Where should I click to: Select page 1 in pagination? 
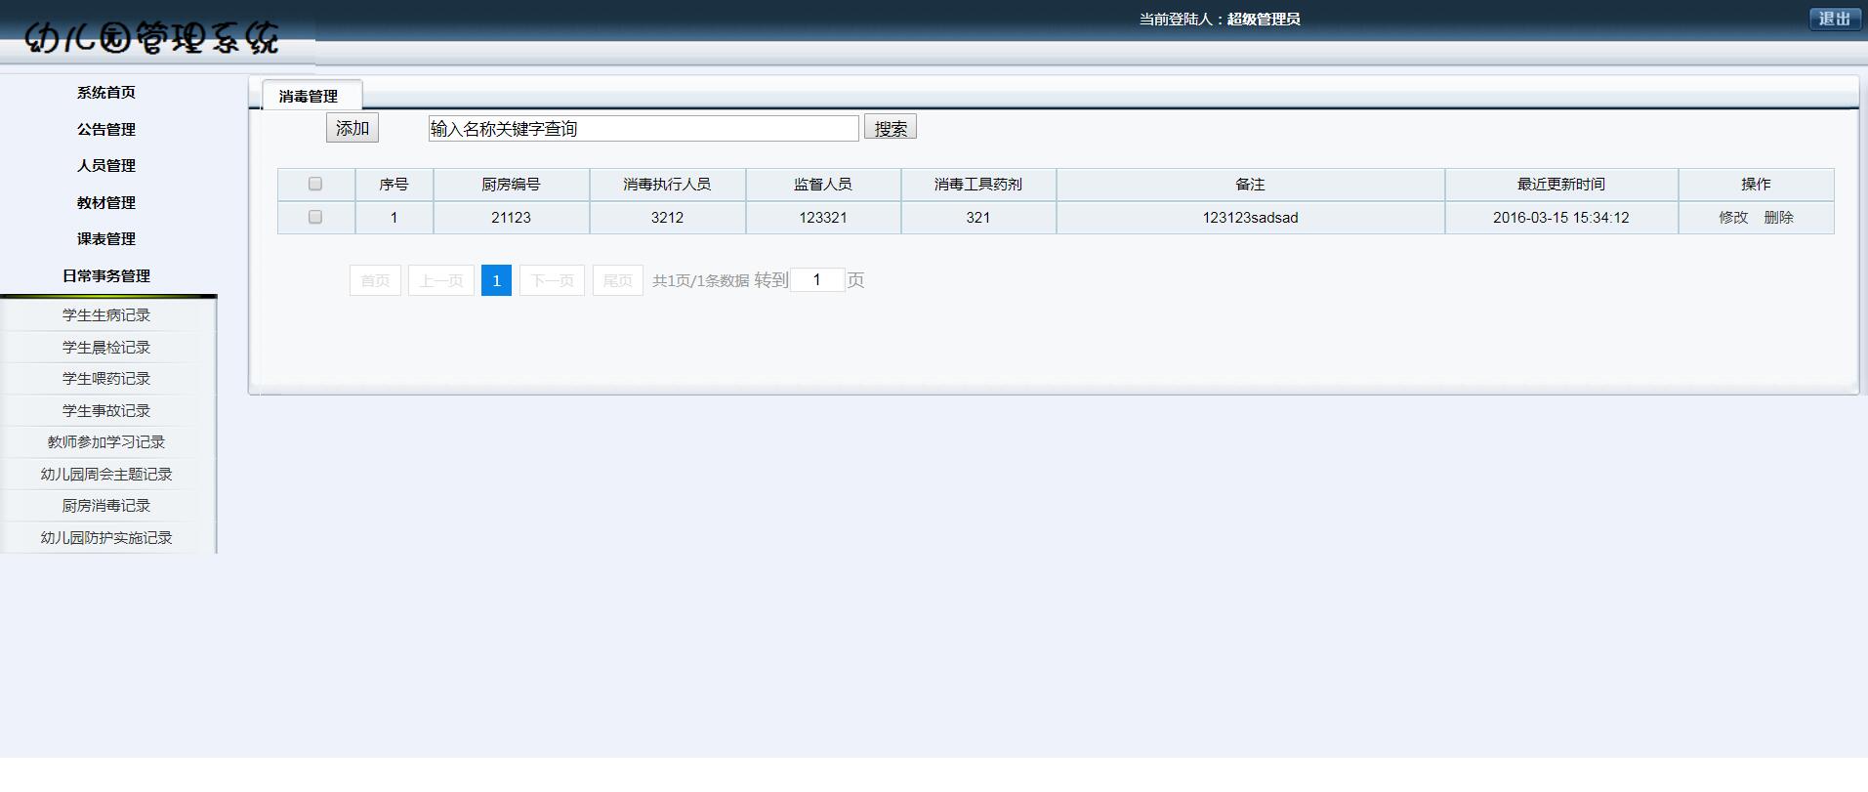[496, 280]
